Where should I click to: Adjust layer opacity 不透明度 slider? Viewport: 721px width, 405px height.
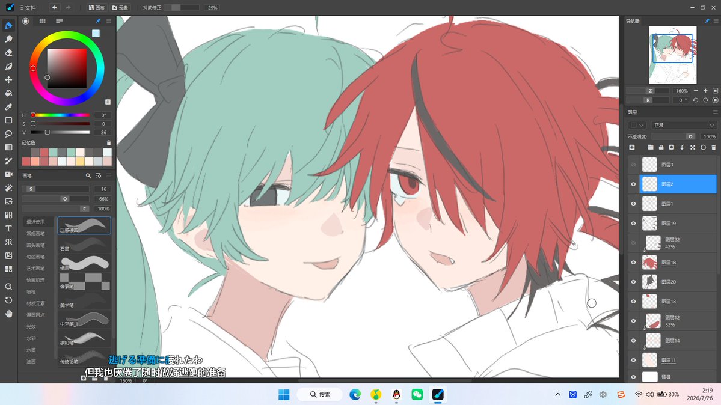(x=673, y=136)
